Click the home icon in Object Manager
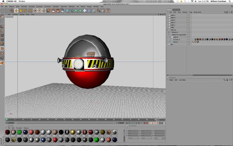Viewport: 233px width, 146px height. 227,12
